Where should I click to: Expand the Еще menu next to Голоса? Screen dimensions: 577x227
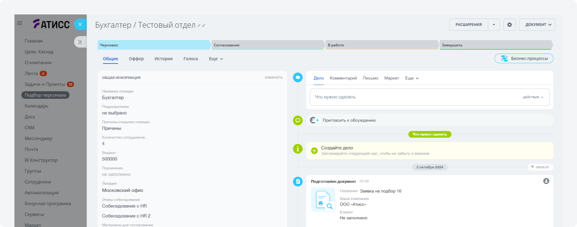pyautogui.click(x=216, y=59)
